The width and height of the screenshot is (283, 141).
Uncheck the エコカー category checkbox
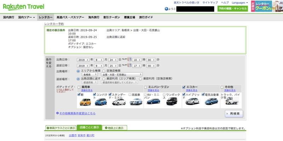tap(184, 87)
